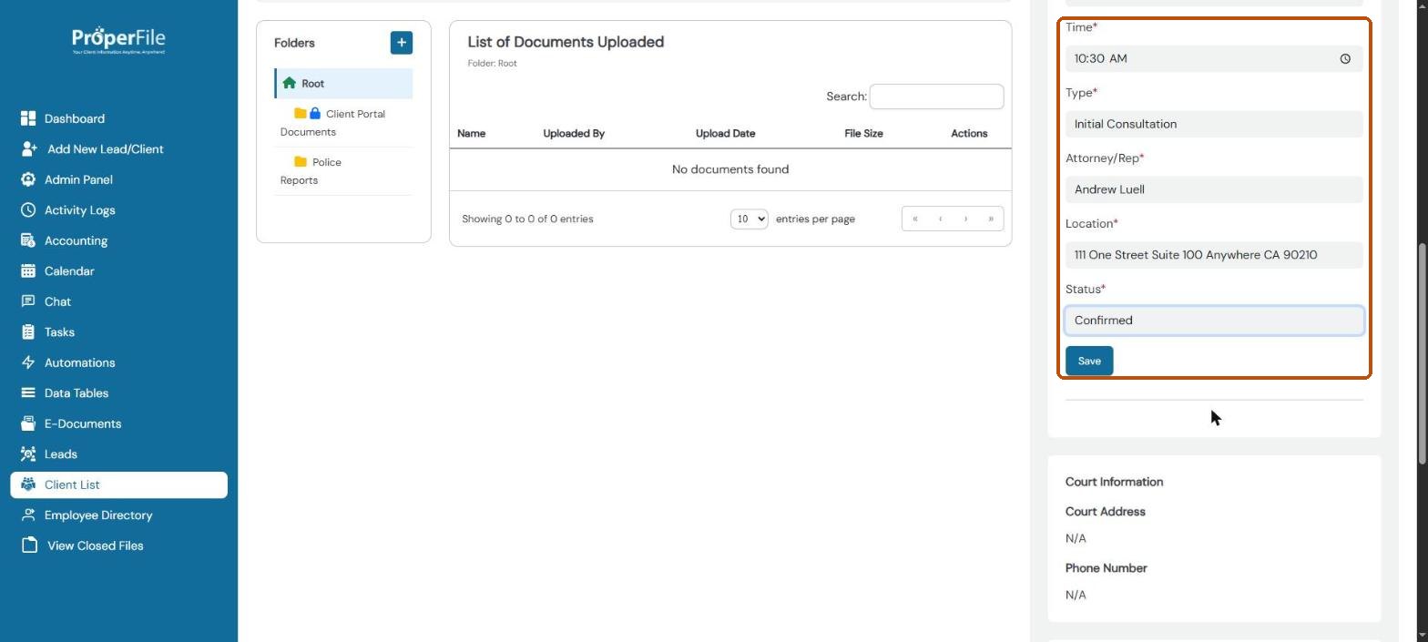Click the Phone Number label

click(x=1106, y=568)
